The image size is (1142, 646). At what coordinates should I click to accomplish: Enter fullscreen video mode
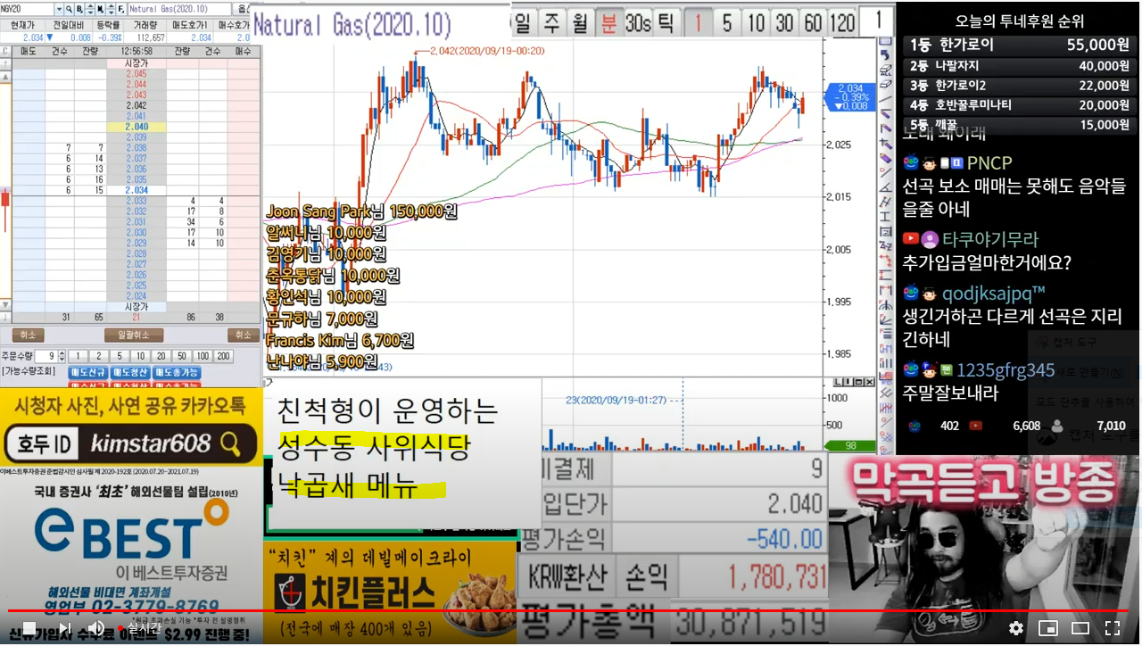click(1113, 627)
